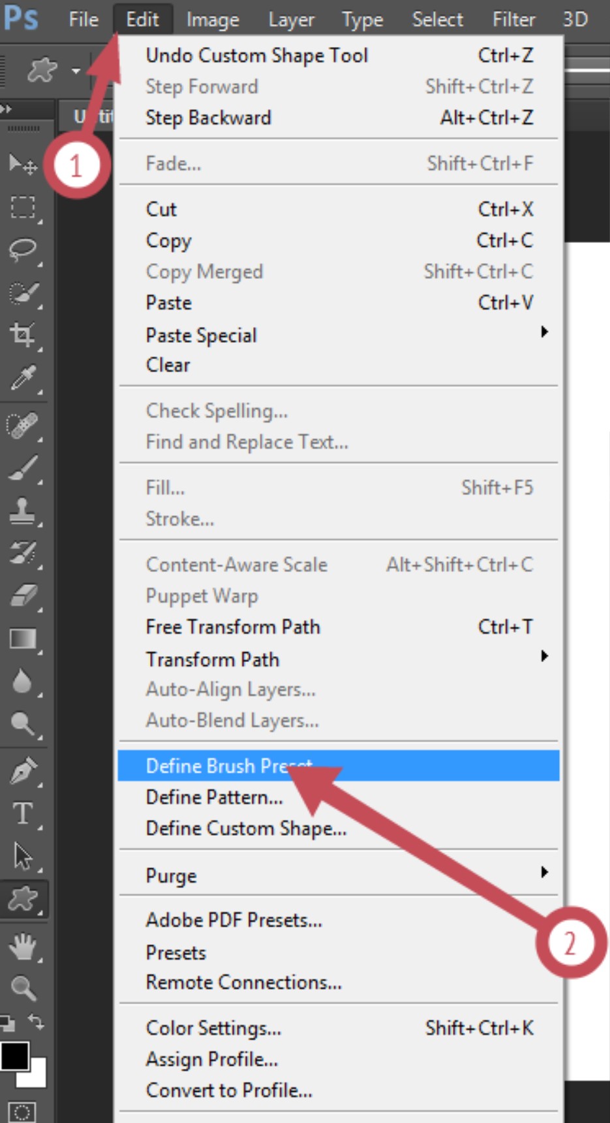Screen dimensions: 610x1123
Task: Select the Eraser tool
Action: 23,596
